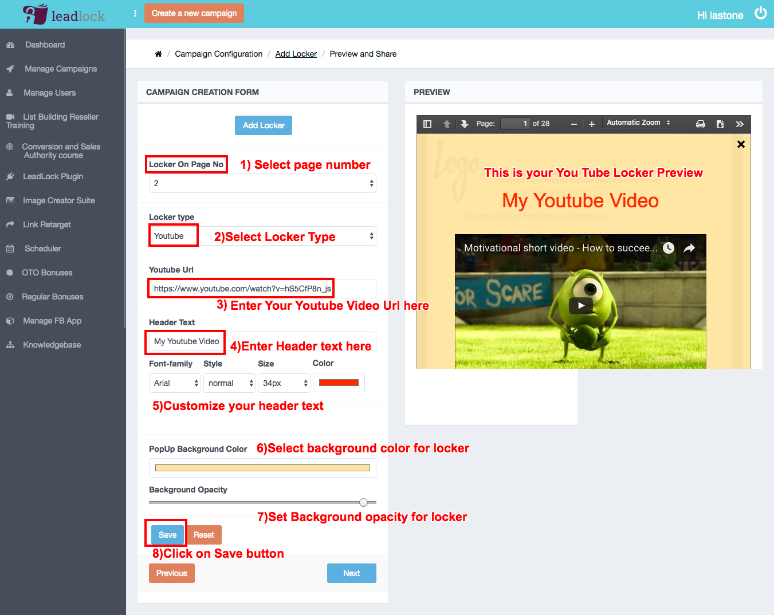Go to home via breadcrumb house icon

click(x=158, y=54)
